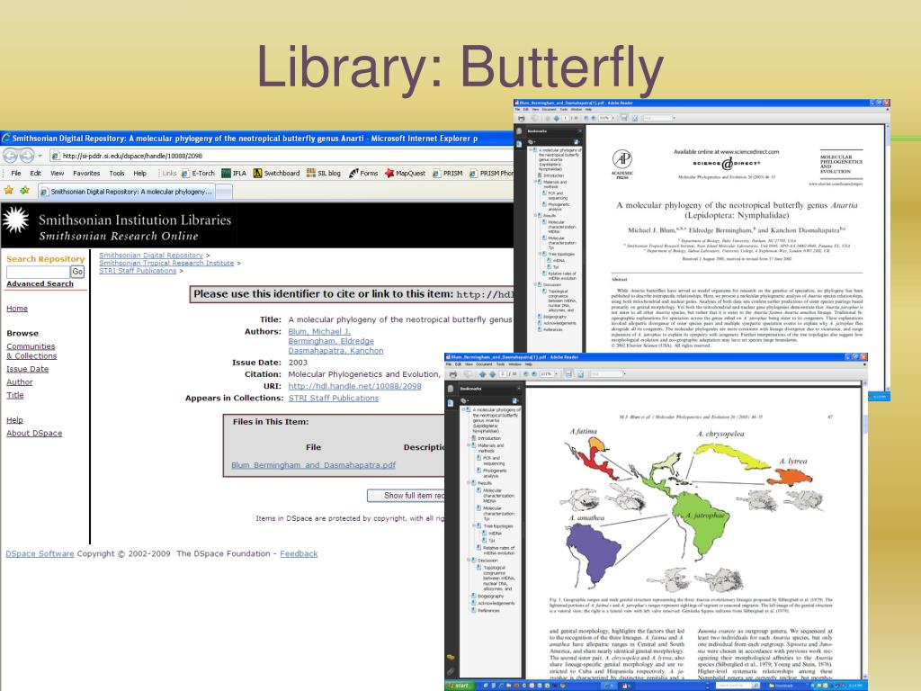This screenshot has width=921, height=691.
Task: Select Introduction bookmark in lower Reader
Action: [488, 438]
